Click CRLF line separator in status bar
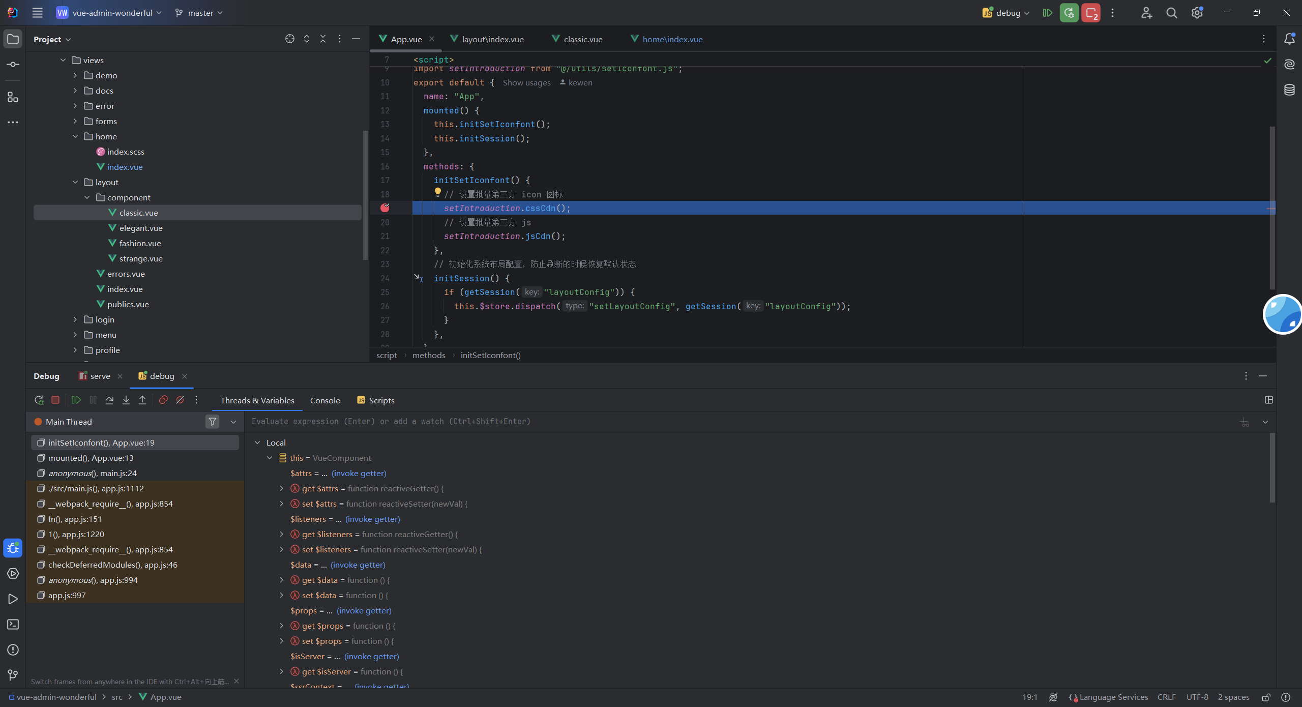1302x707 pixels. pyautogui.click(x=1167, y=697)
